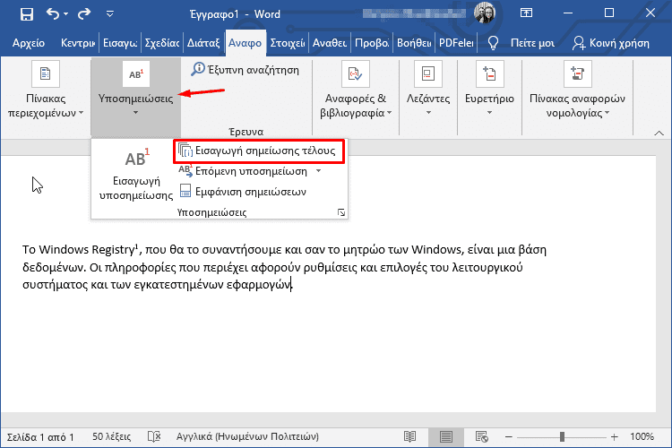This screenshot has width=672, height=448.
Task: Open Ribbon Display Options
Action: coord(526,13)
